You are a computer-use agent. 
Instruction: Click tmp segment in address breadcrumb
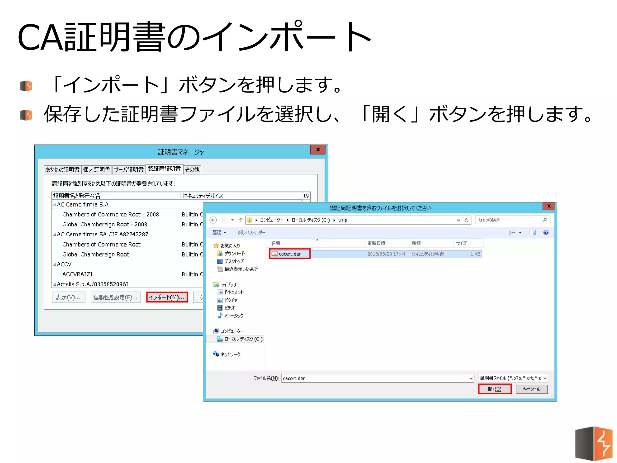coord(343,220)
